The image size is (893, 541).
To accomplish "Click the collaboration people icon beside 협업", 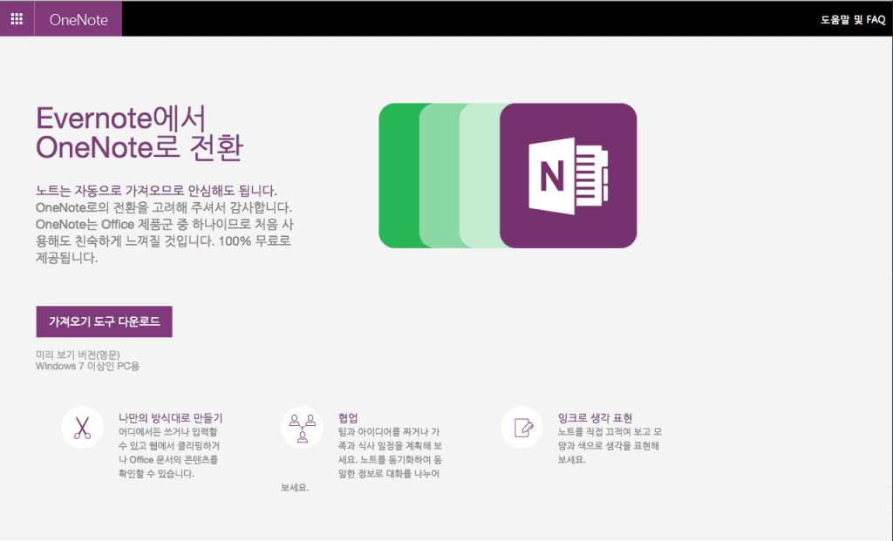I will click(x=301, y=428).
